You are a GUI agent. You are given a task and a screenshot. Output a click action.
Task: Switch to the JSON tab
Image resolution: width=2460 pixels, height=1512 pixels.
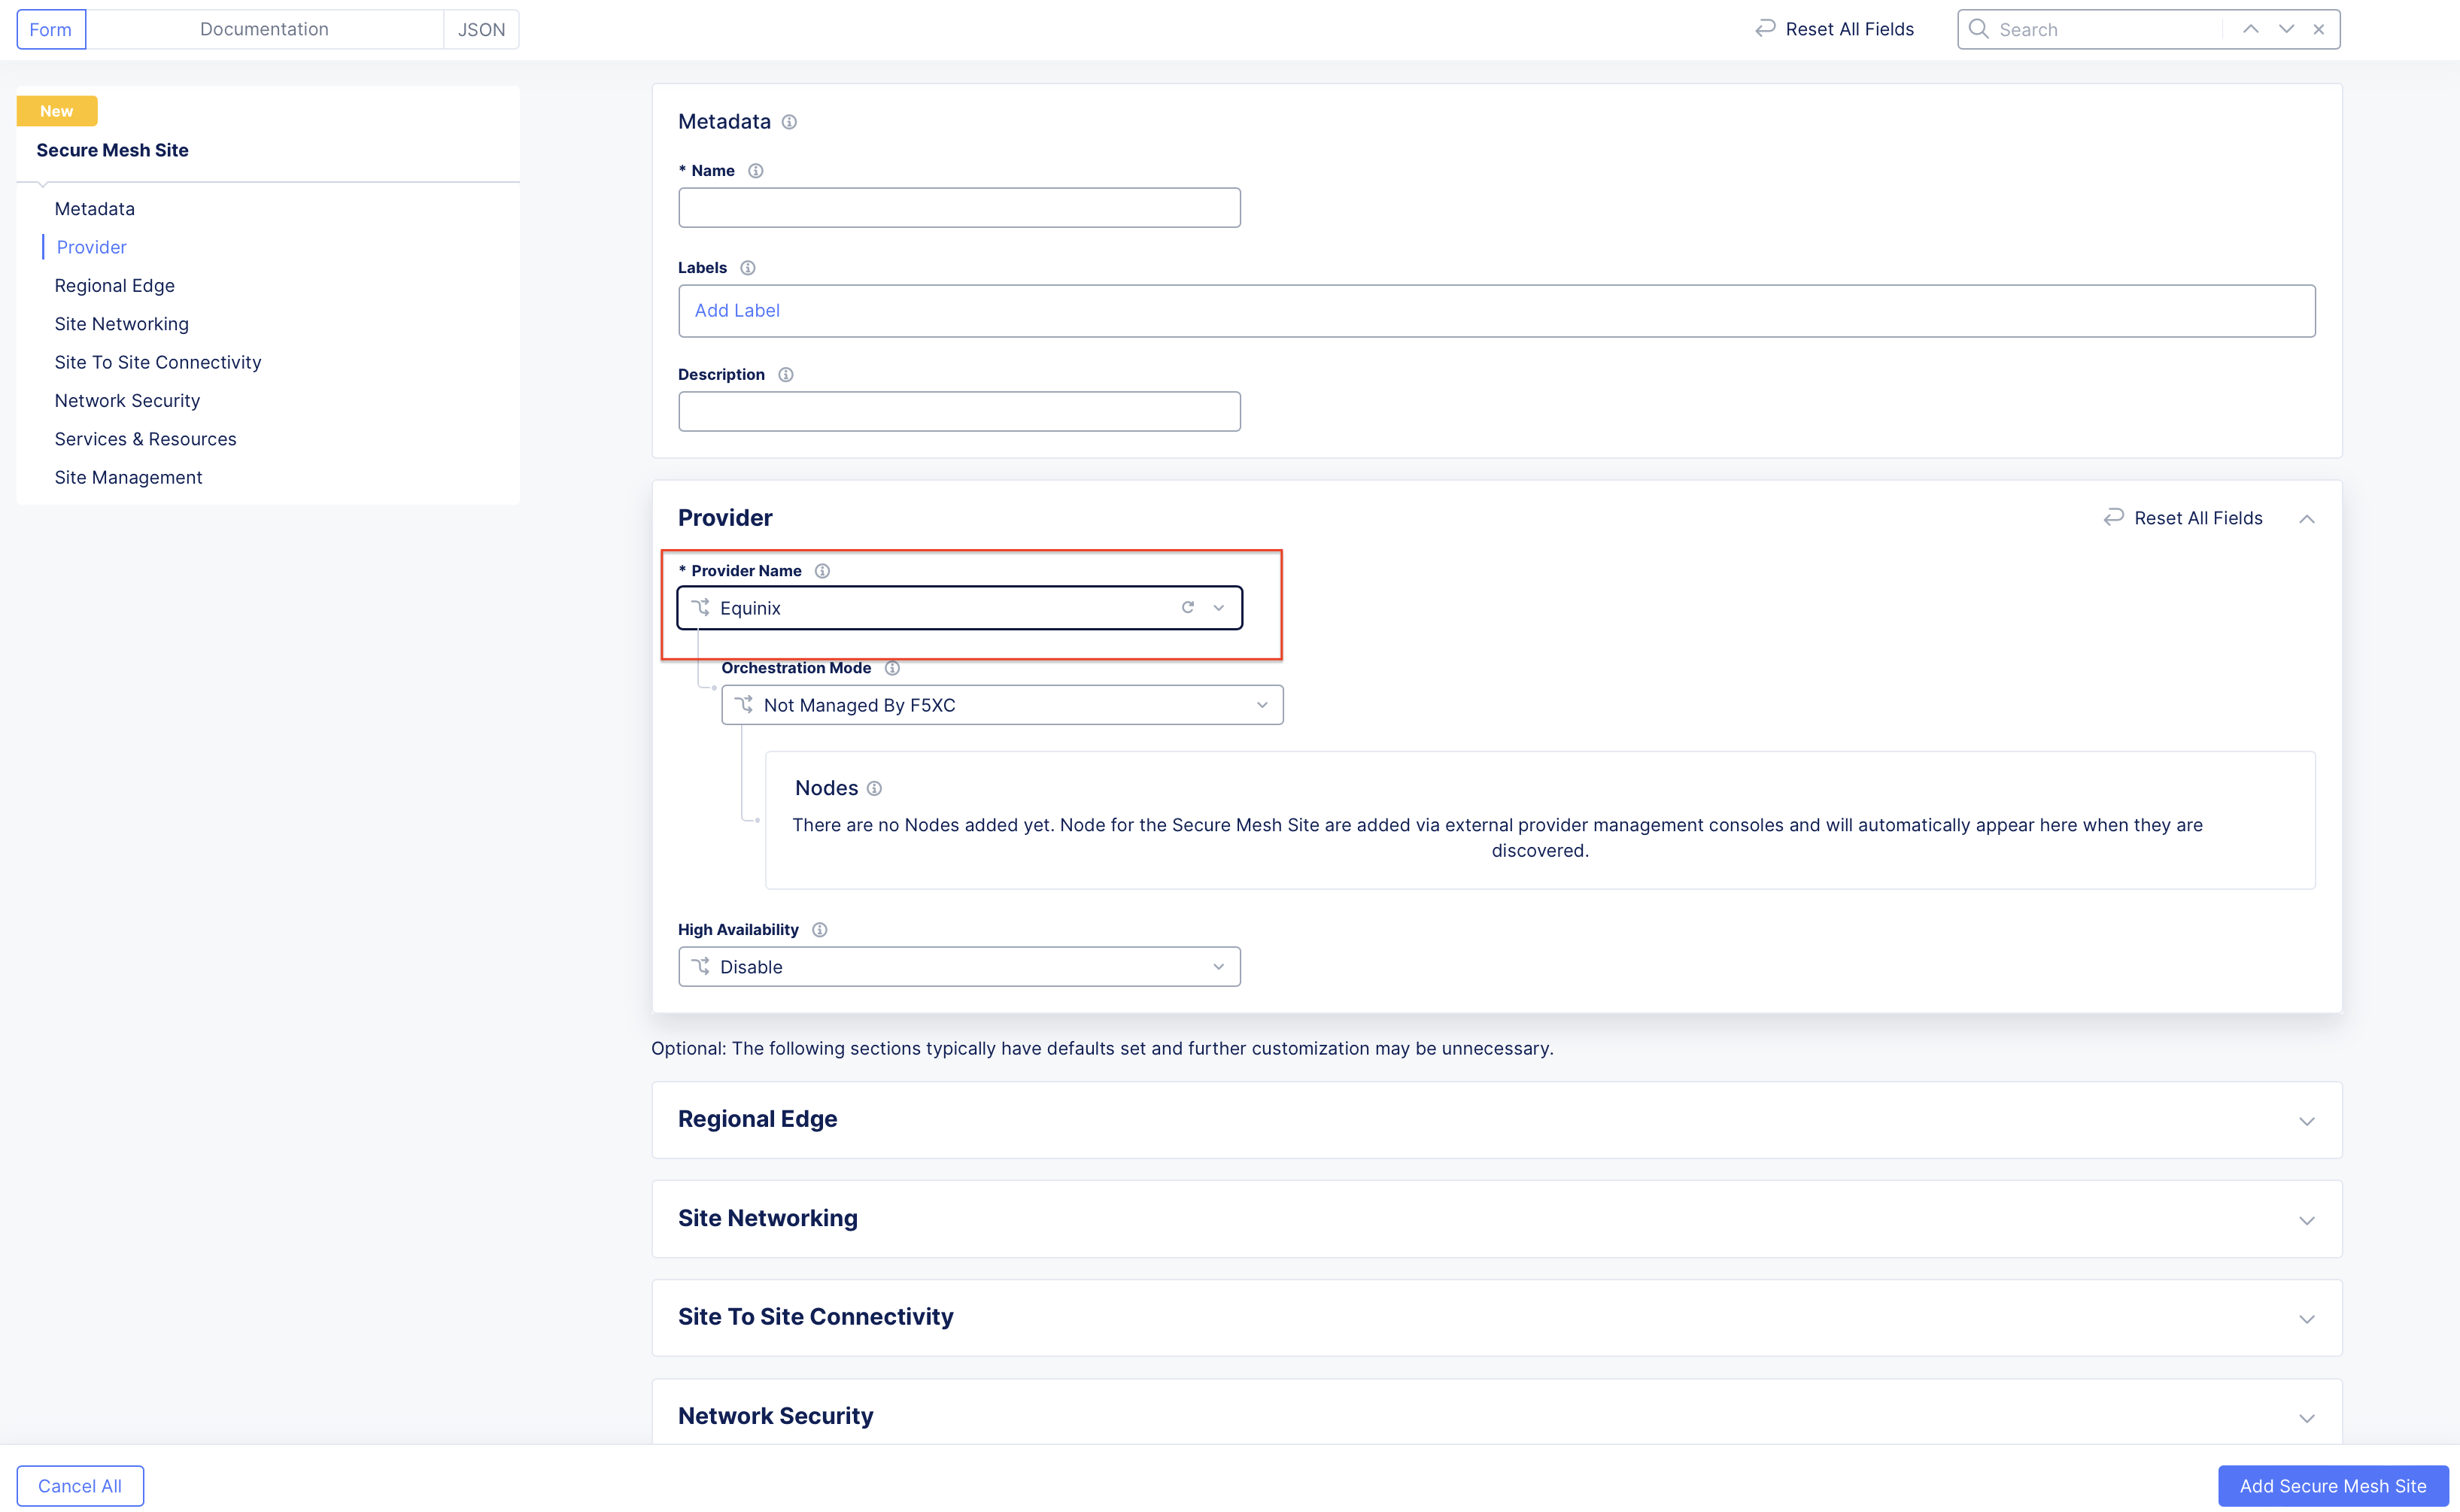pos(481,29)
